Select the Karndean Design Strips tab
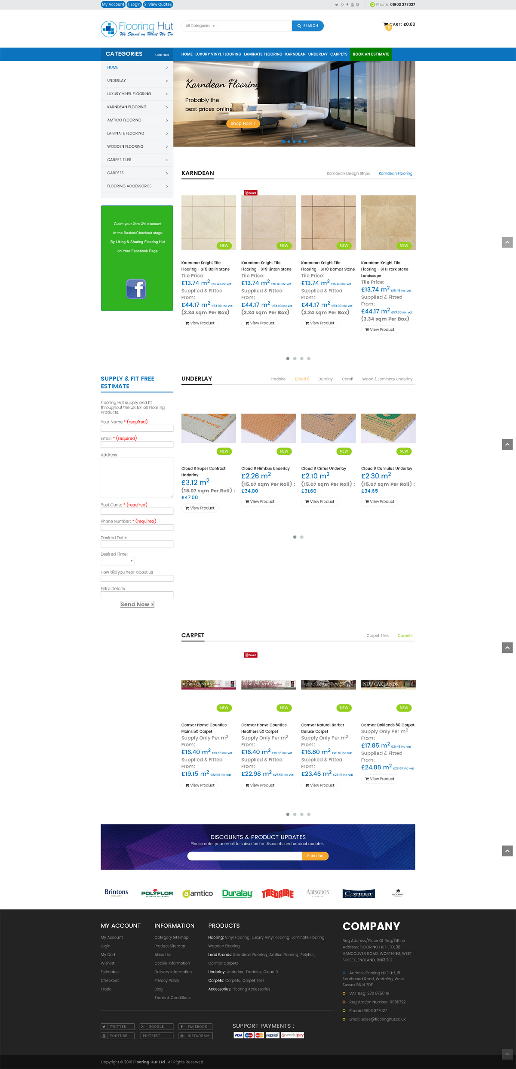Image resolution: width=516 pixels, height=1069 pixels. [348, 174]
